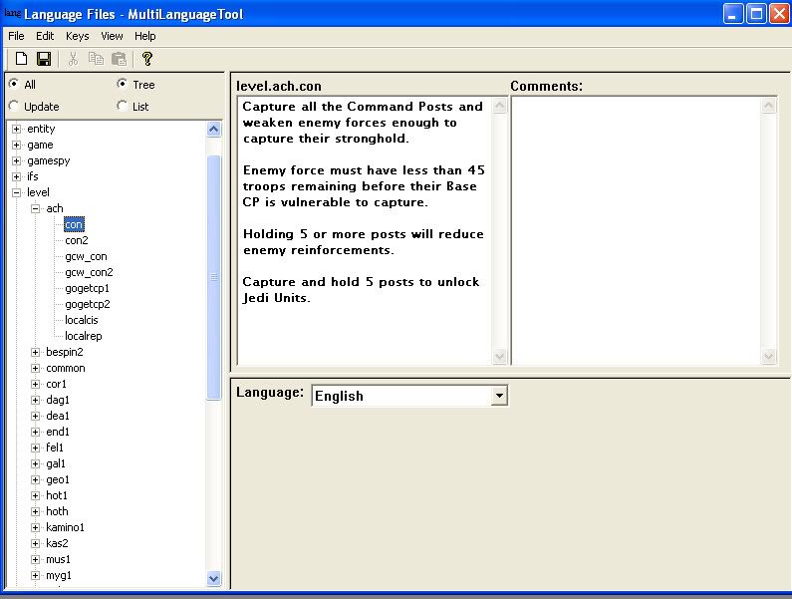Expand the dea1 tree node
Image resolution: width=792 pixels, height=599 pixels.
pos(35,416)
